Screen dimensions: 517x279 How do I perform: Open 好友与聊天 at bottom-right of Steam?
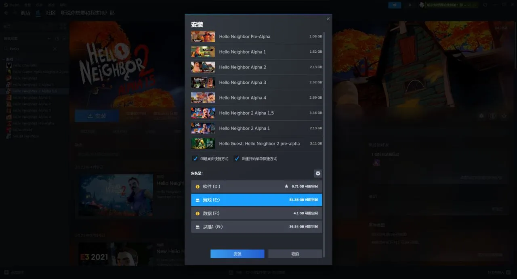500,273
